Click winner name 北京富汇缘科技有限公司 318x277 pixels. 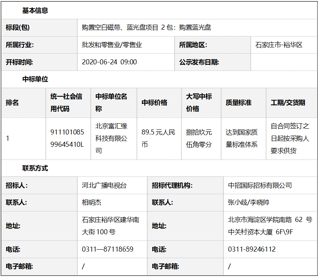112,138
